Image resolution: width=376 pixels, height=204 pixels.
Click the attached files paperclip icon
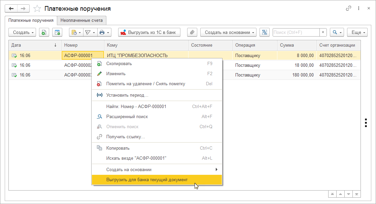point(192,32)
